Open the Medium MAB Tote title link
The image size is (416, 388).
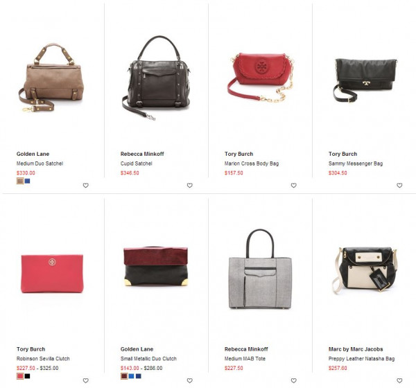click(245, 359)
